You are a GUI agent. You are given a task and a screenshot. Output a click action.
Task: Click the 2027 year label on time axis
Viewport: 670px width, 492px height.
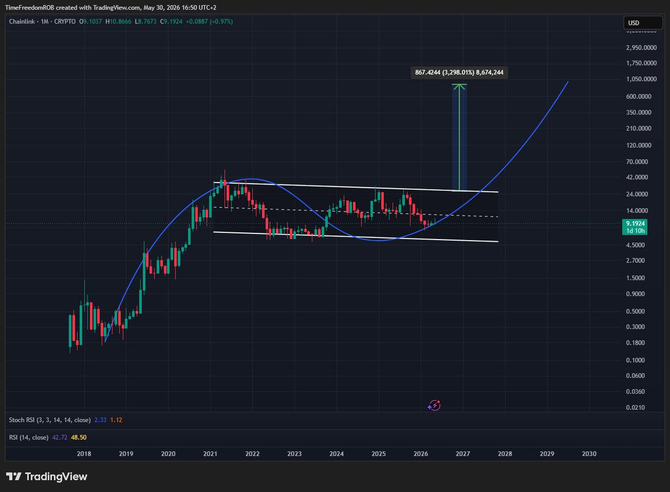point(462,454)
